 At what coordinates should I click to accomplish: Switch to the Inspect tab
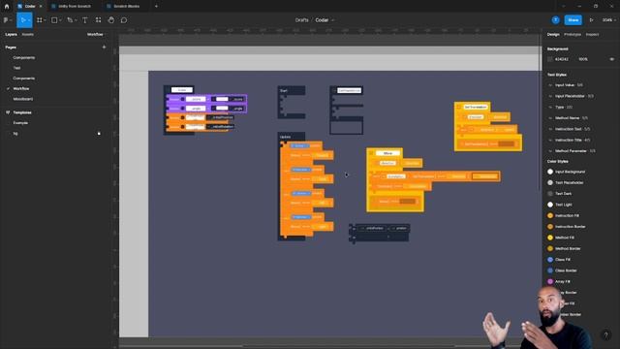click(x=592, y=35)
